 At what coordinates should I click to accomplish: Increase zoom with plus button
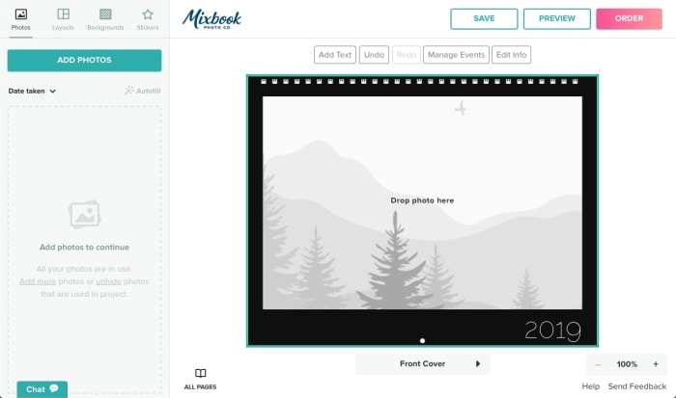click(x=656, y=364)
